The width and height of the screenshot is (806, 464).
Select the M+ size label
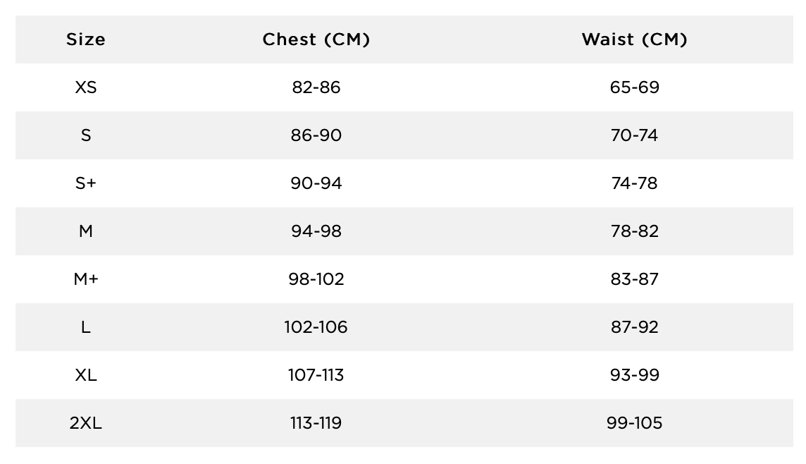tap(86, 279)
